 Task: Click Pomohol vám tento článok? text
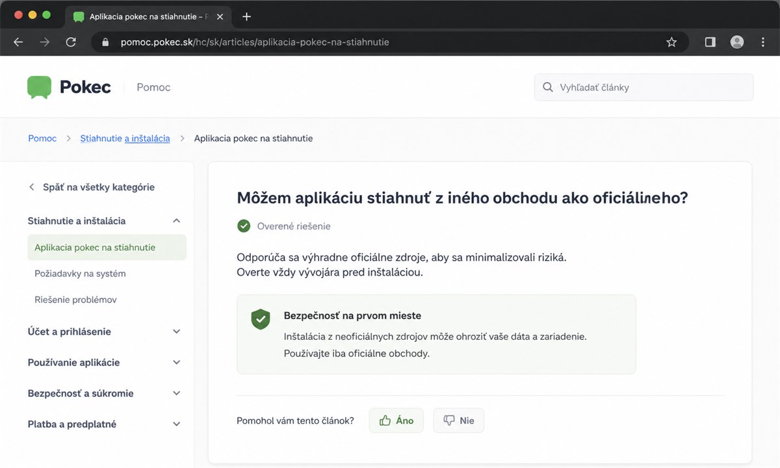coord(295,421)
